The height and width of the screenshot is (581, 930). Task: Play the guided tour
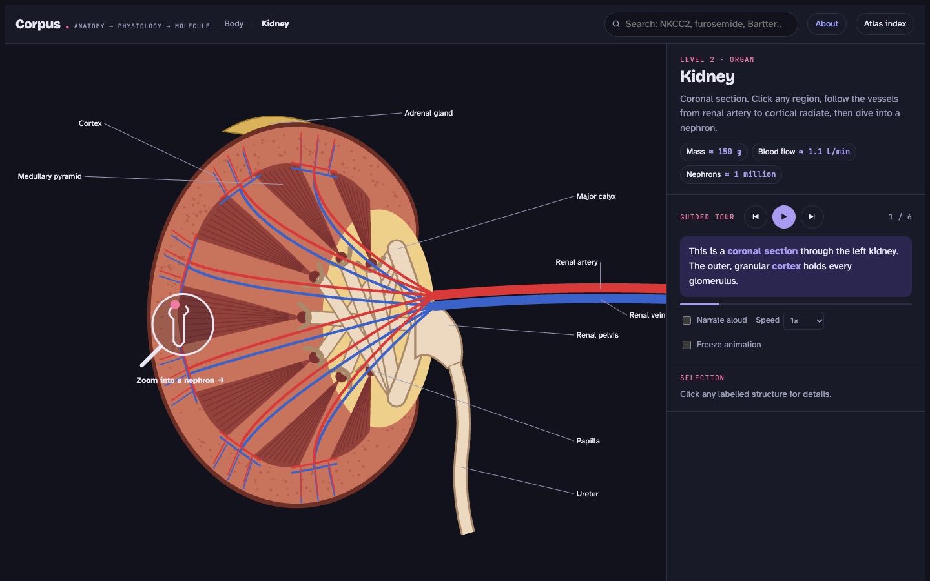[x=783, y=217]
